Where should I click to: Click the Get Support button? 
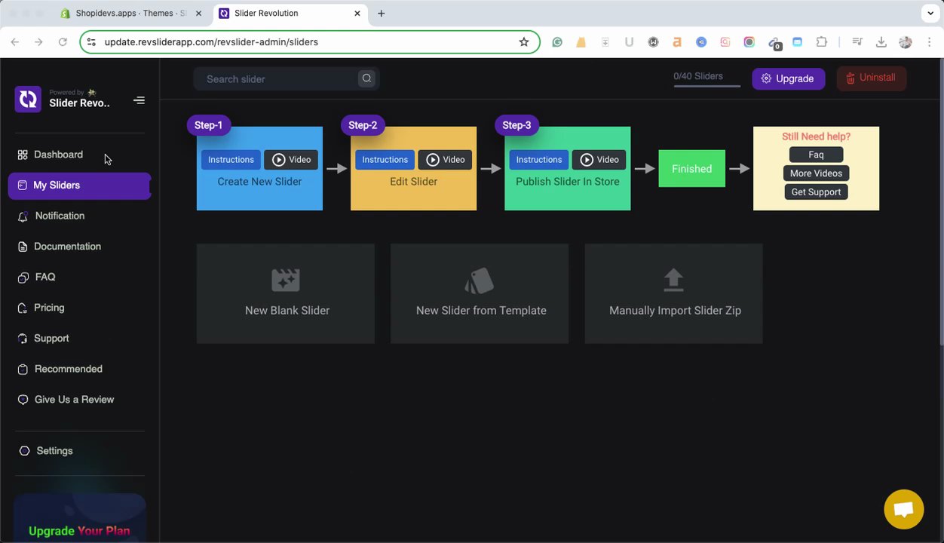click(816, 192)
